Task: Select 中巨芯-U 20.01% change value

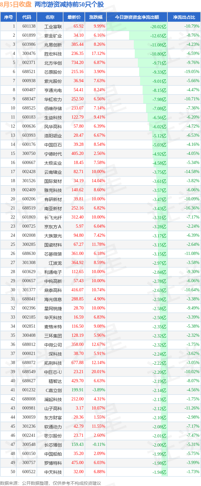Action: 99,372
